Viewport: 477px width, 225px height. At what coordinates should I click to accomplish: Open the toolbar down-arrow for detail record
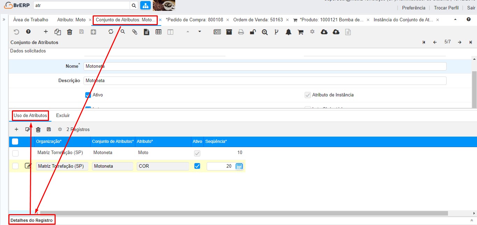[200, 32]
